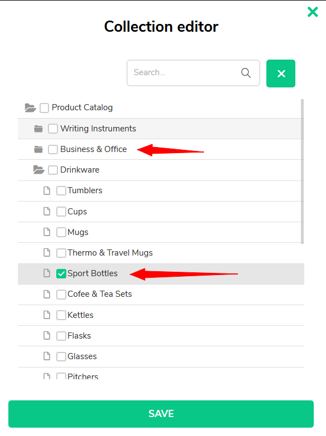Image resolution: width=326 pixels, height=436 pixels.
Task: Click the category list scrollbar
Action: click(x=303, y=172)
